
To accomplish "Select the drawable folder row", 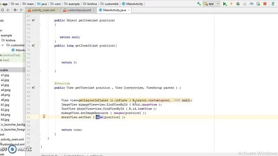I will tap(13, 70).
